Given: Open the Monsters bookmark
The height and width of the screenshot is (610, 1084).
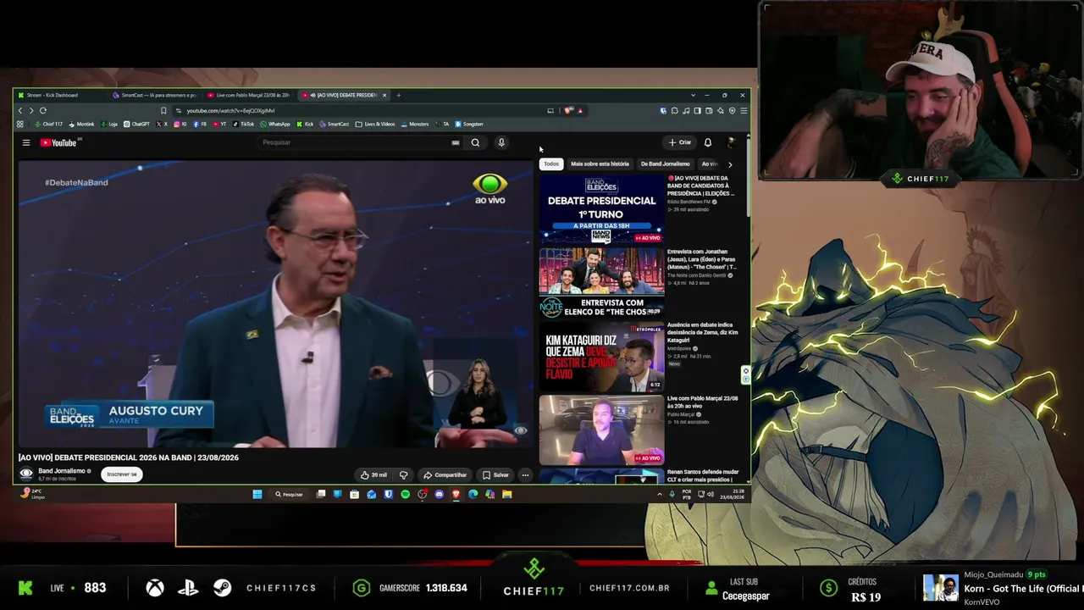Looking at the screenshot, I should tap(415, 125).
